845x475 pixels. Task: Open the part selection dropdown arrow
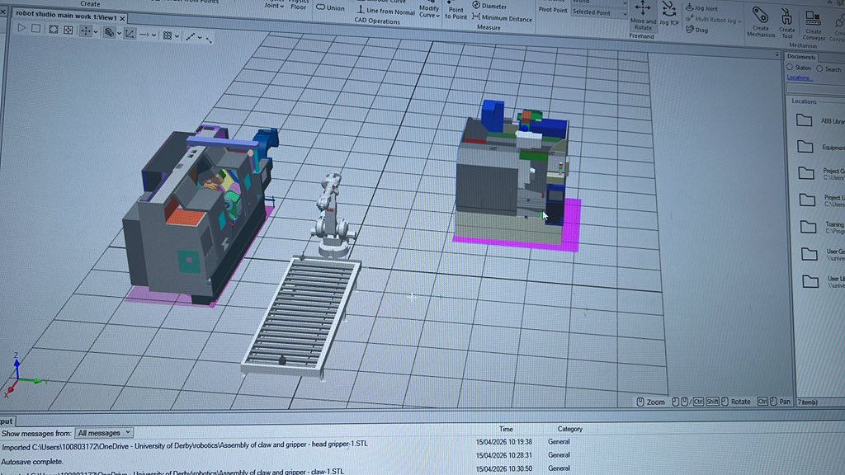coord(119,33)
